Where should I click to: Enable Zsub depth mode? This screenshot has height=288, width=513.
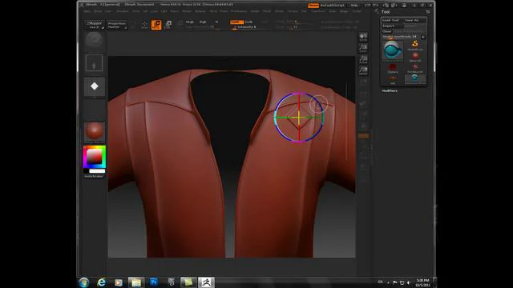coord(249,22)
